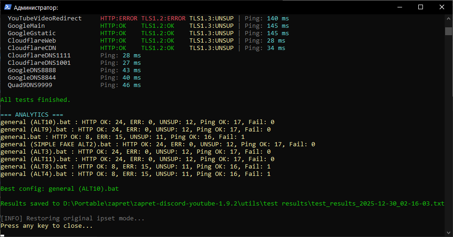Viewport: 453px width, 237px height.
Task: Click the "Results saved to" file path line
Action: pos(222,204)
